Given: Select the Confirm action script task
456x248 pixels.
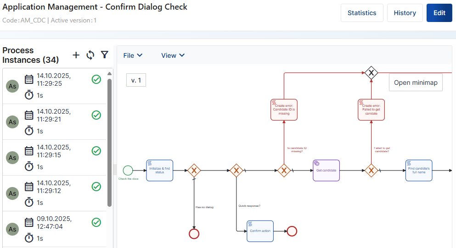Looking at the screenshot, I should (x=260, y=231).
